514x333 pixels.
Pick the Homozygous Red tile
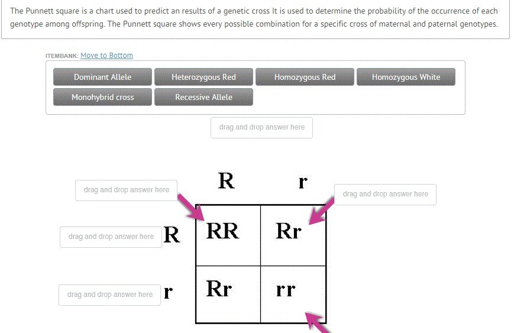tap(305, 77)
